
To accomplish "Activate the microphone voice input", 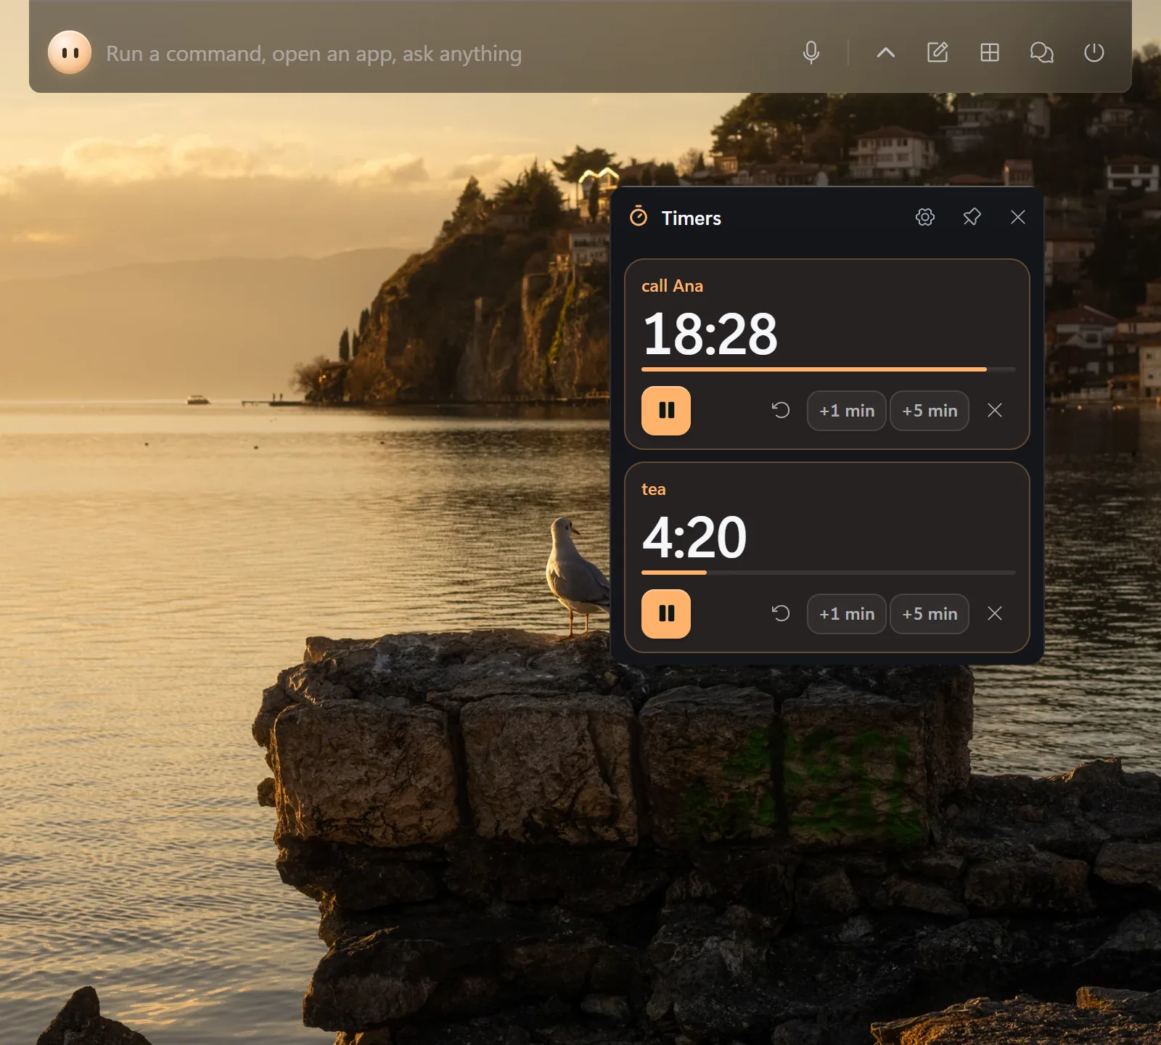I will point(811,53).
